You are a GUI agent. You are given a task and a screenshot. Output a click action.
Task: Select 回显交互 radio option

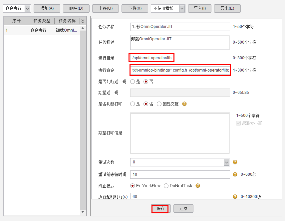click(x=159, y=104)
